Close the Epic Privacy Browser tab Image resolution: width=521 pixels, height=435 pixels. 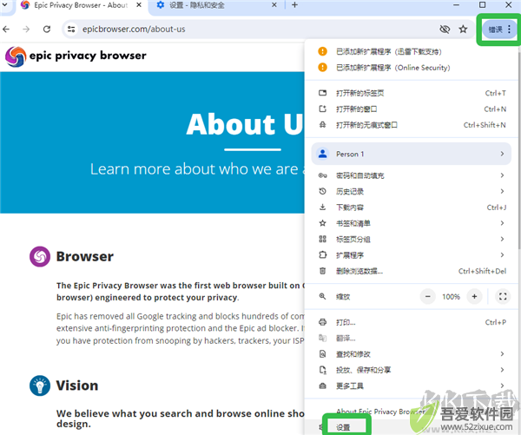[139, 5]
